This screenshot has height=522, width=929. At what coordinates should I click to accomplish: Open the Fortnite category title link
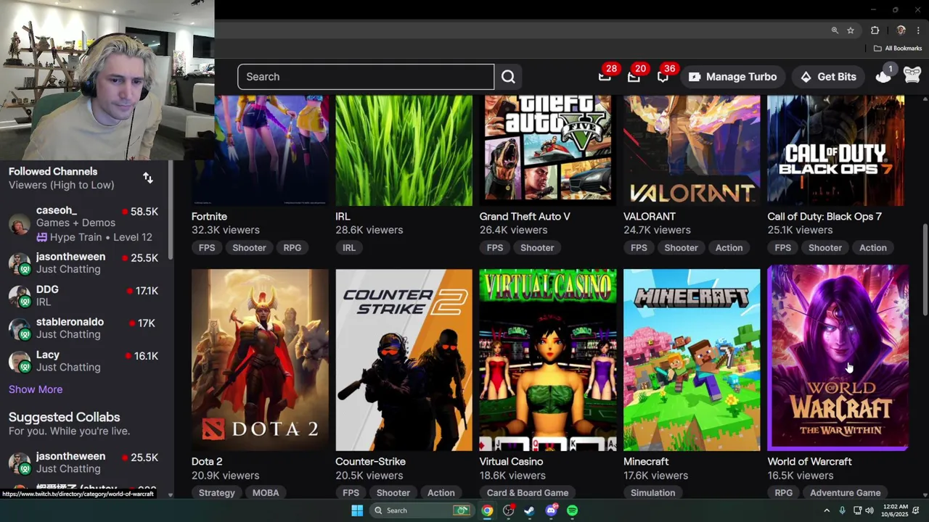pos(209,216)
